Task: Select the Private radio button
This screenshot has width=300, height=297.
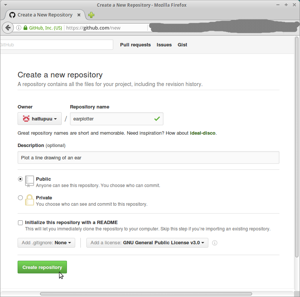Action: pos(20,198)
